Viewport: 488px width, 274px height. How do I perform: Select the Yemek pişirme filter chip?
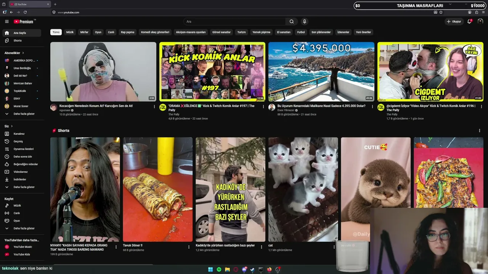tap(261, 32)
